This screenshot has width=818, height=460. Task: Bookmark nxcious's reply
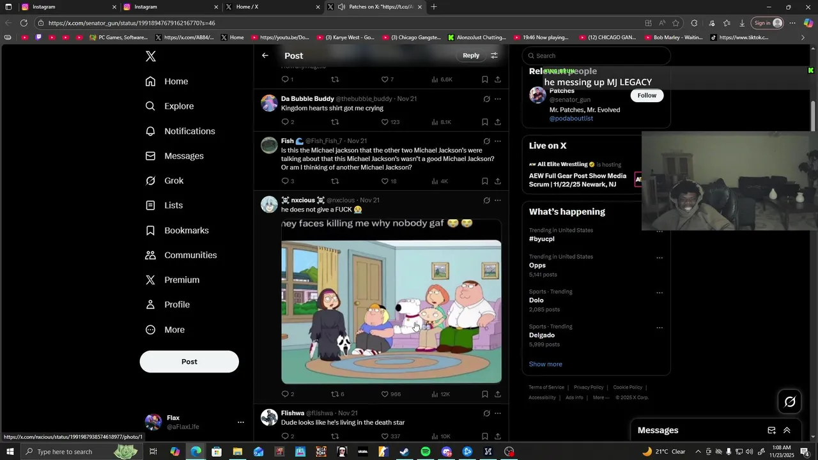(x=484, y=394)
